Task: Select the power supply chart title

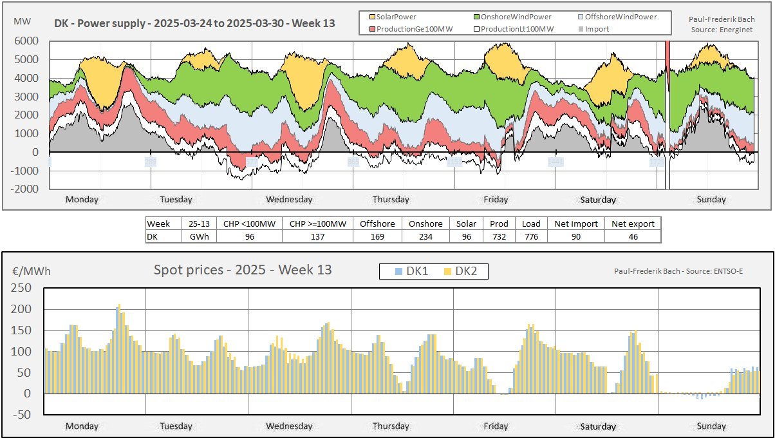Action: coord(194,24)
